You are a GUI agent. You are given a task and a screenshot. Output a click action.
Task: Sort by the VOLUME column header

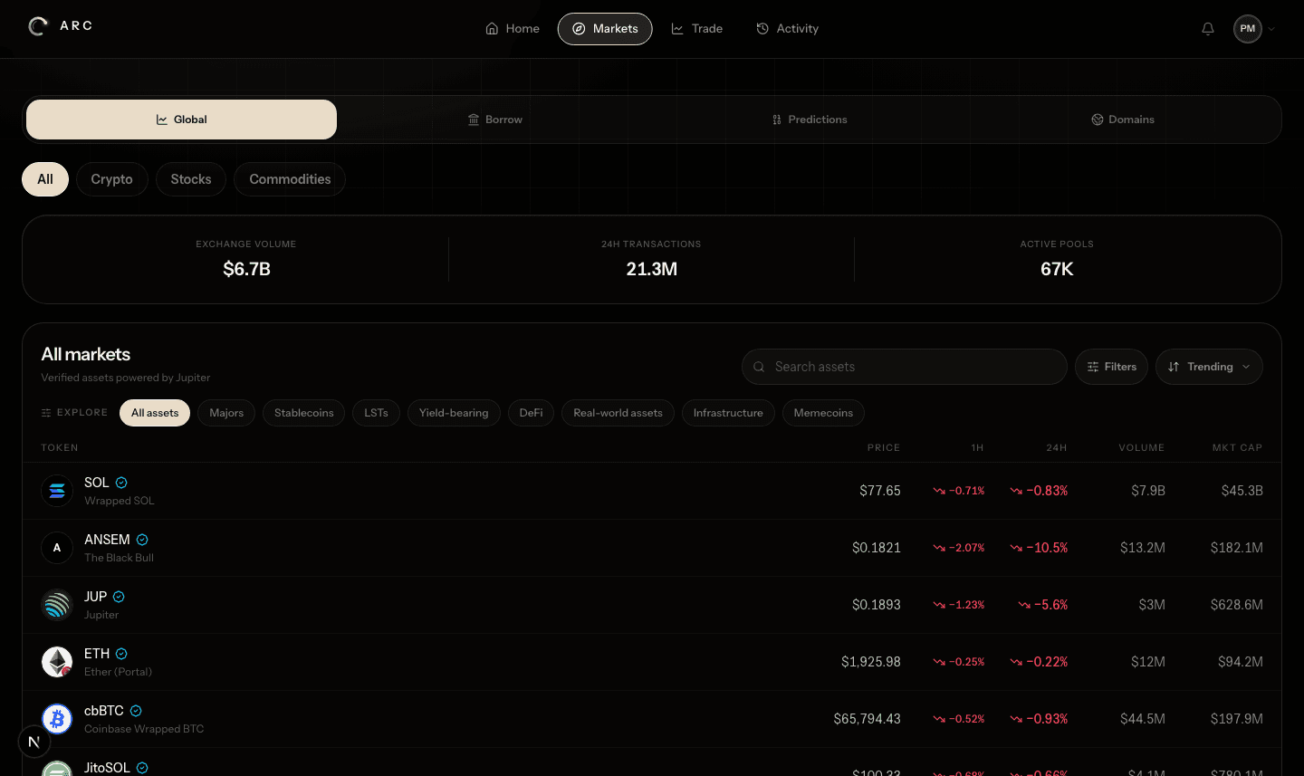click(1141, 447)
